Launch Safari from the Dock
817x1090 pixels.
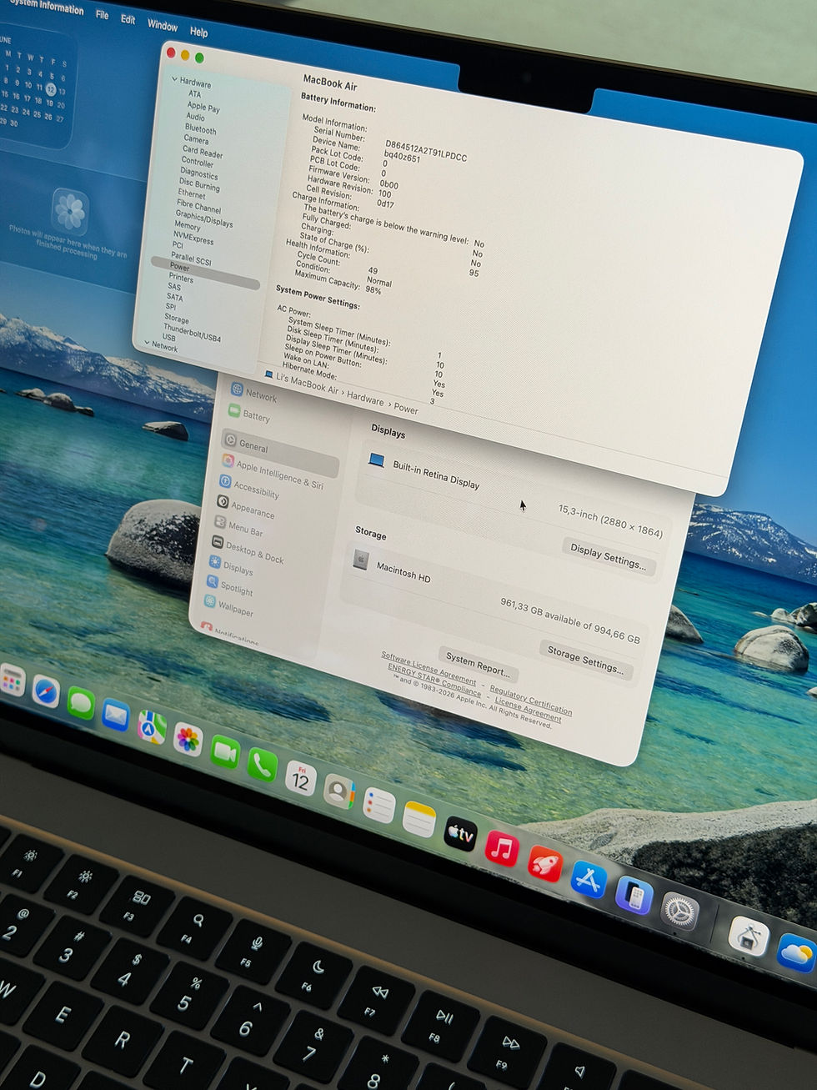45,691
